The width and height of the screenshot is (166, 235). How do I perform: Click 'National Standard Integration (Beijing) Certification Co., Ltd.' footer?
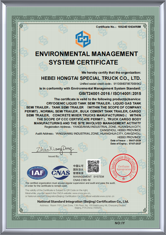point(83,202)
